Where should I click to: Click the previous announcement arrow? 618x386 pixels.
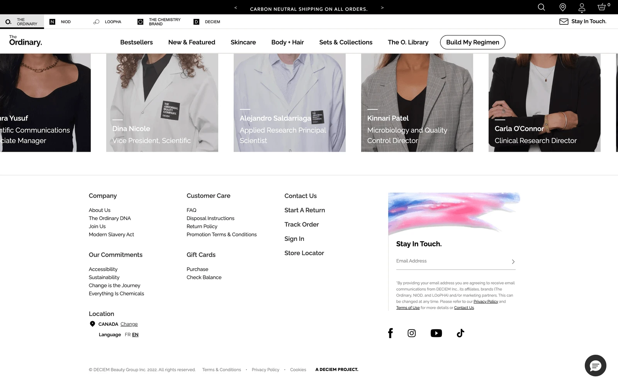click(x=236, y=8)
